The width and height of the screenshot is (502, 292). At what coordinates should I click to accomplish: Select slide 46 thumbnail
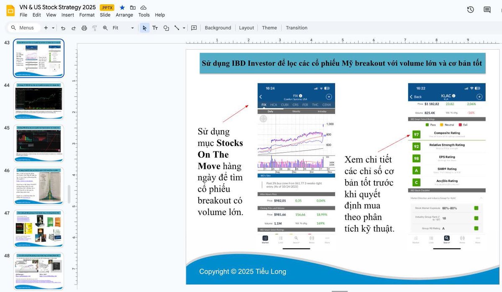click(39, 186)
